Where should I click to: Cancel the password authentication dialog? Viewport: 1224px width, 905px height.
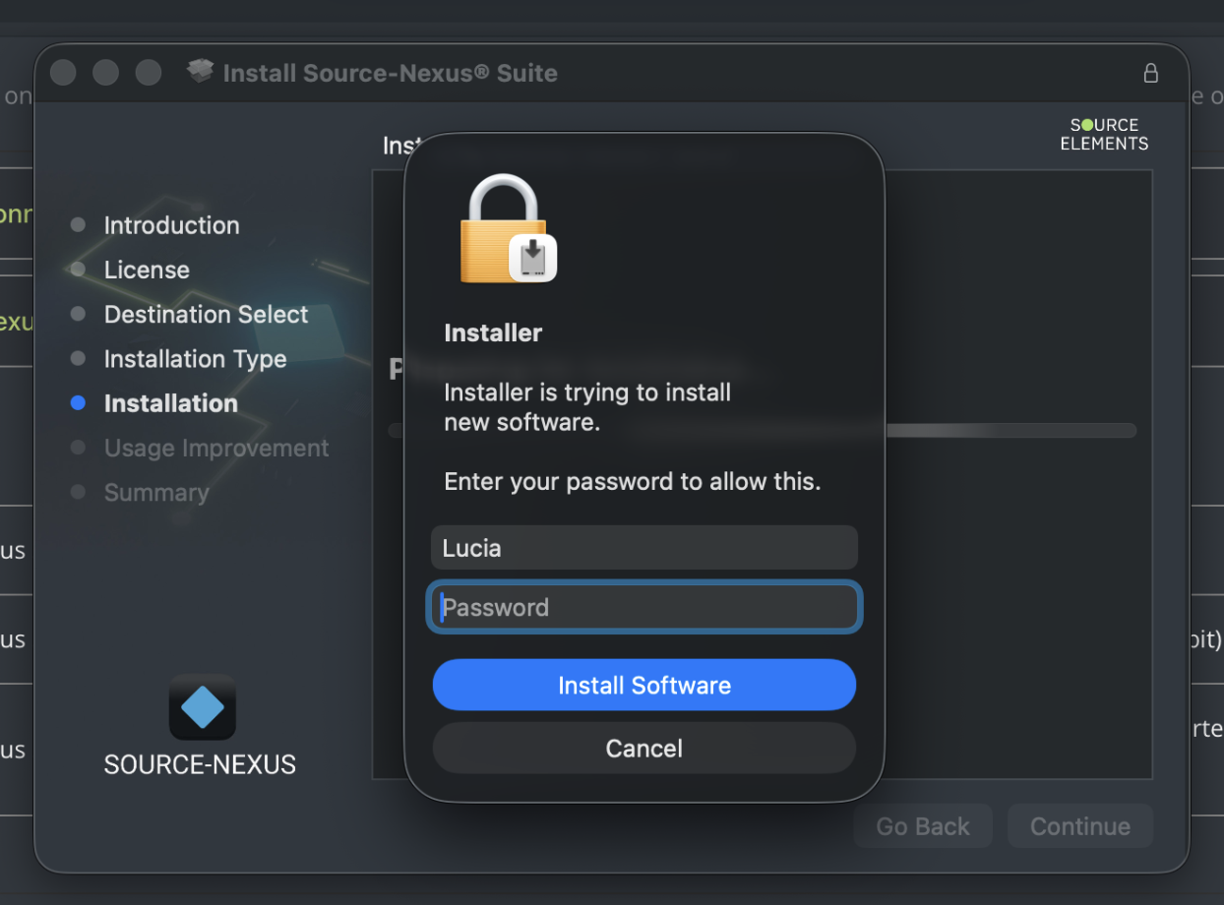643,749
